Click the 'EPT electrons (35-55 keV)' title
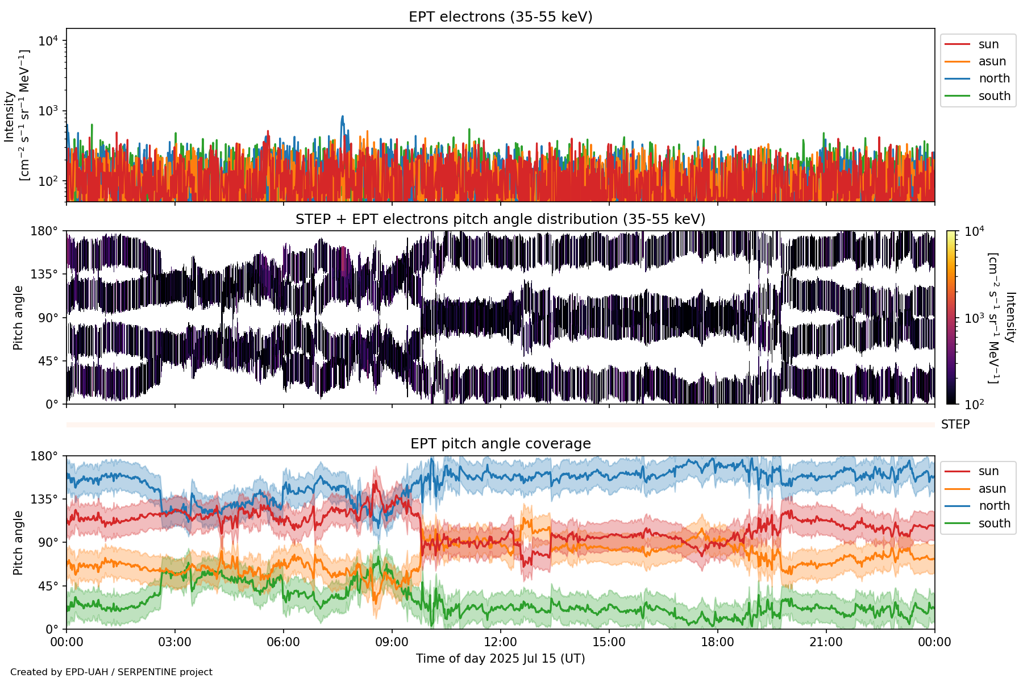Viewport: 1023px width, 682px height. [x=500, y=17]
